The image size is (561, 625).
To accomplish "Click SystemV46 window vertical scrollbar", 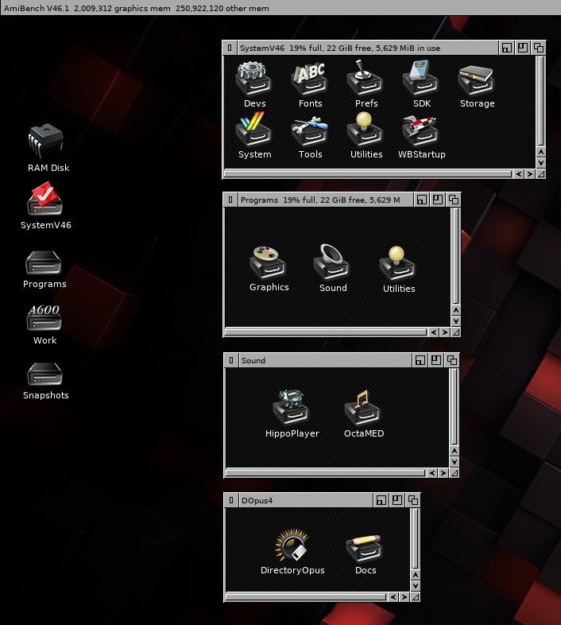I will coord(540,101).
